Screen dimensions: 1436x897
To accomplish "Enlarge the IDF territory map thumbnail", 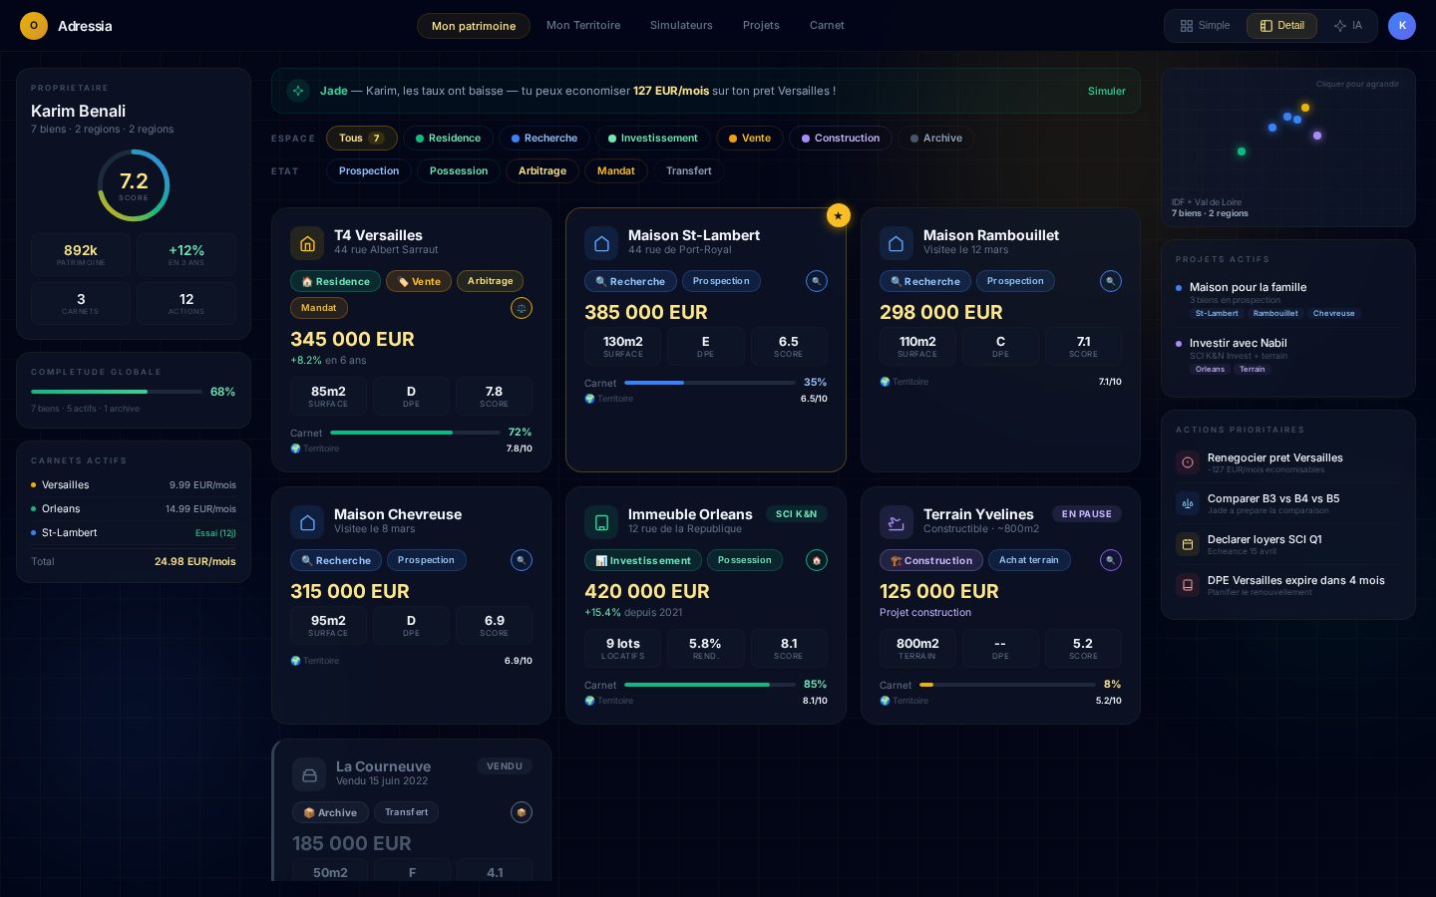I will 1288,148.
